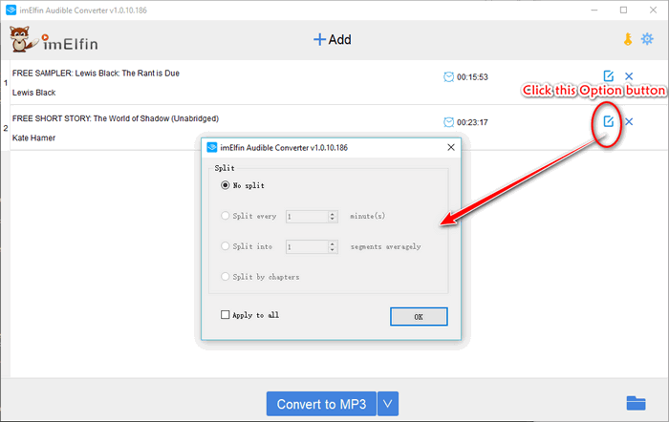Maximize the imElfin main window
This screenshot has width=669, height=422.
(623, 10)
